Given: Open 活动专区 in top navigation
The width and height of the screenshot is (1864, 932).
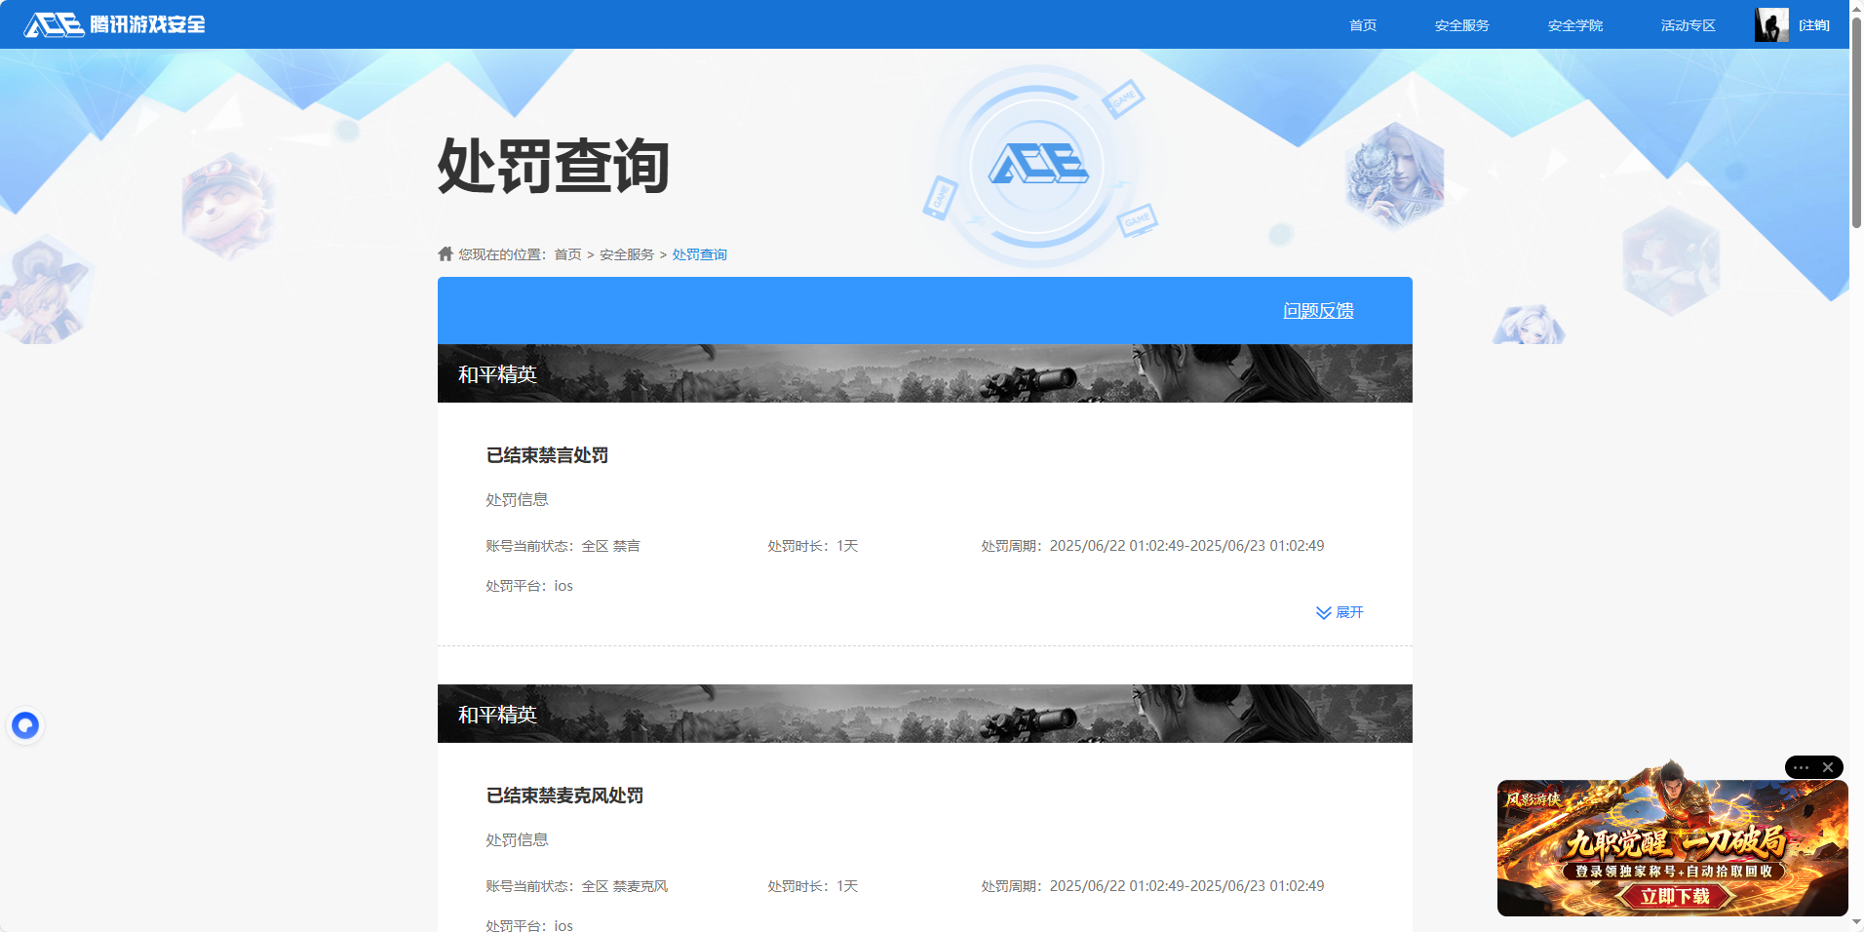Looking at the screenshot, I should [x=1688, y=25].
